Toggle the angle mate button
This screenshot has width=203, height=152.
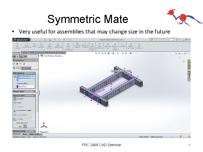(15, 119)
